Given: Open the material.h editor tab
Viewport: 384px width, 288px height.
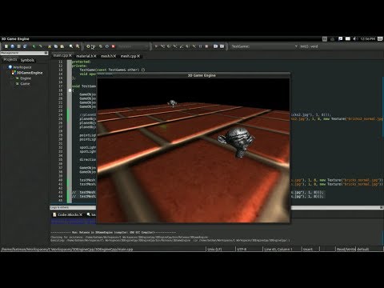Looking at the screenshot, I should (x=85, y=56).
